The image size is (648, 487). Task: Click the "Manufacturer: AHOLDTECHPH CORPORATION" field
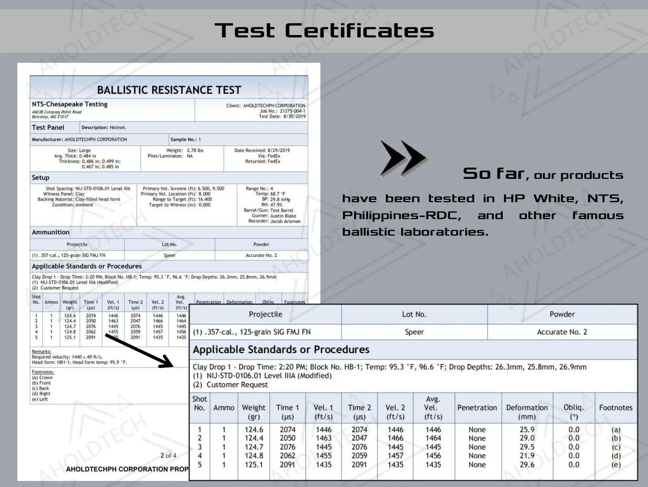[79, 139]
